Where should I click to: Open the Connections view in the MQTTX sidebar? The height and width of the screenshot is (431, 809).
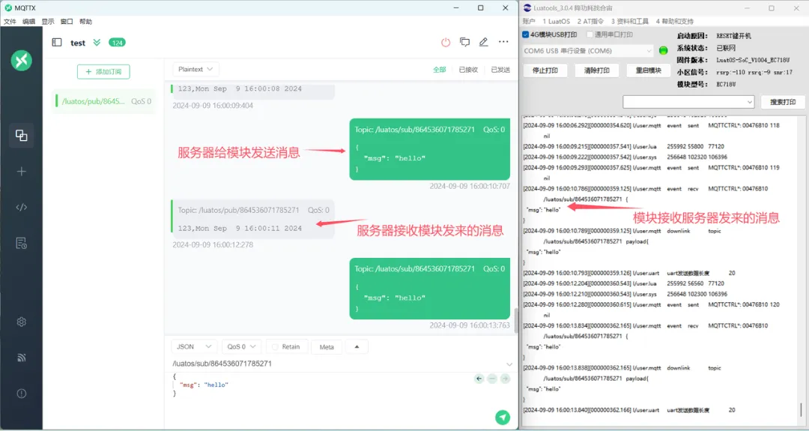[x=21, y=135]
